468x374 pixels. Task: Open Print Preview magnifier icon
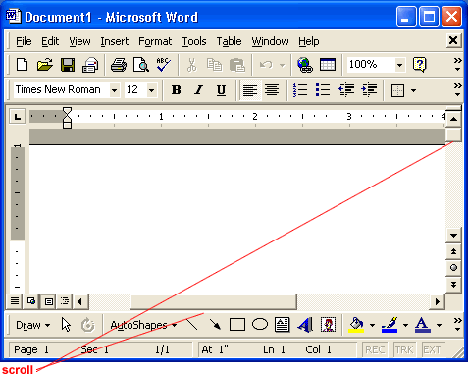pyautogui.click(x=141, y=65)
